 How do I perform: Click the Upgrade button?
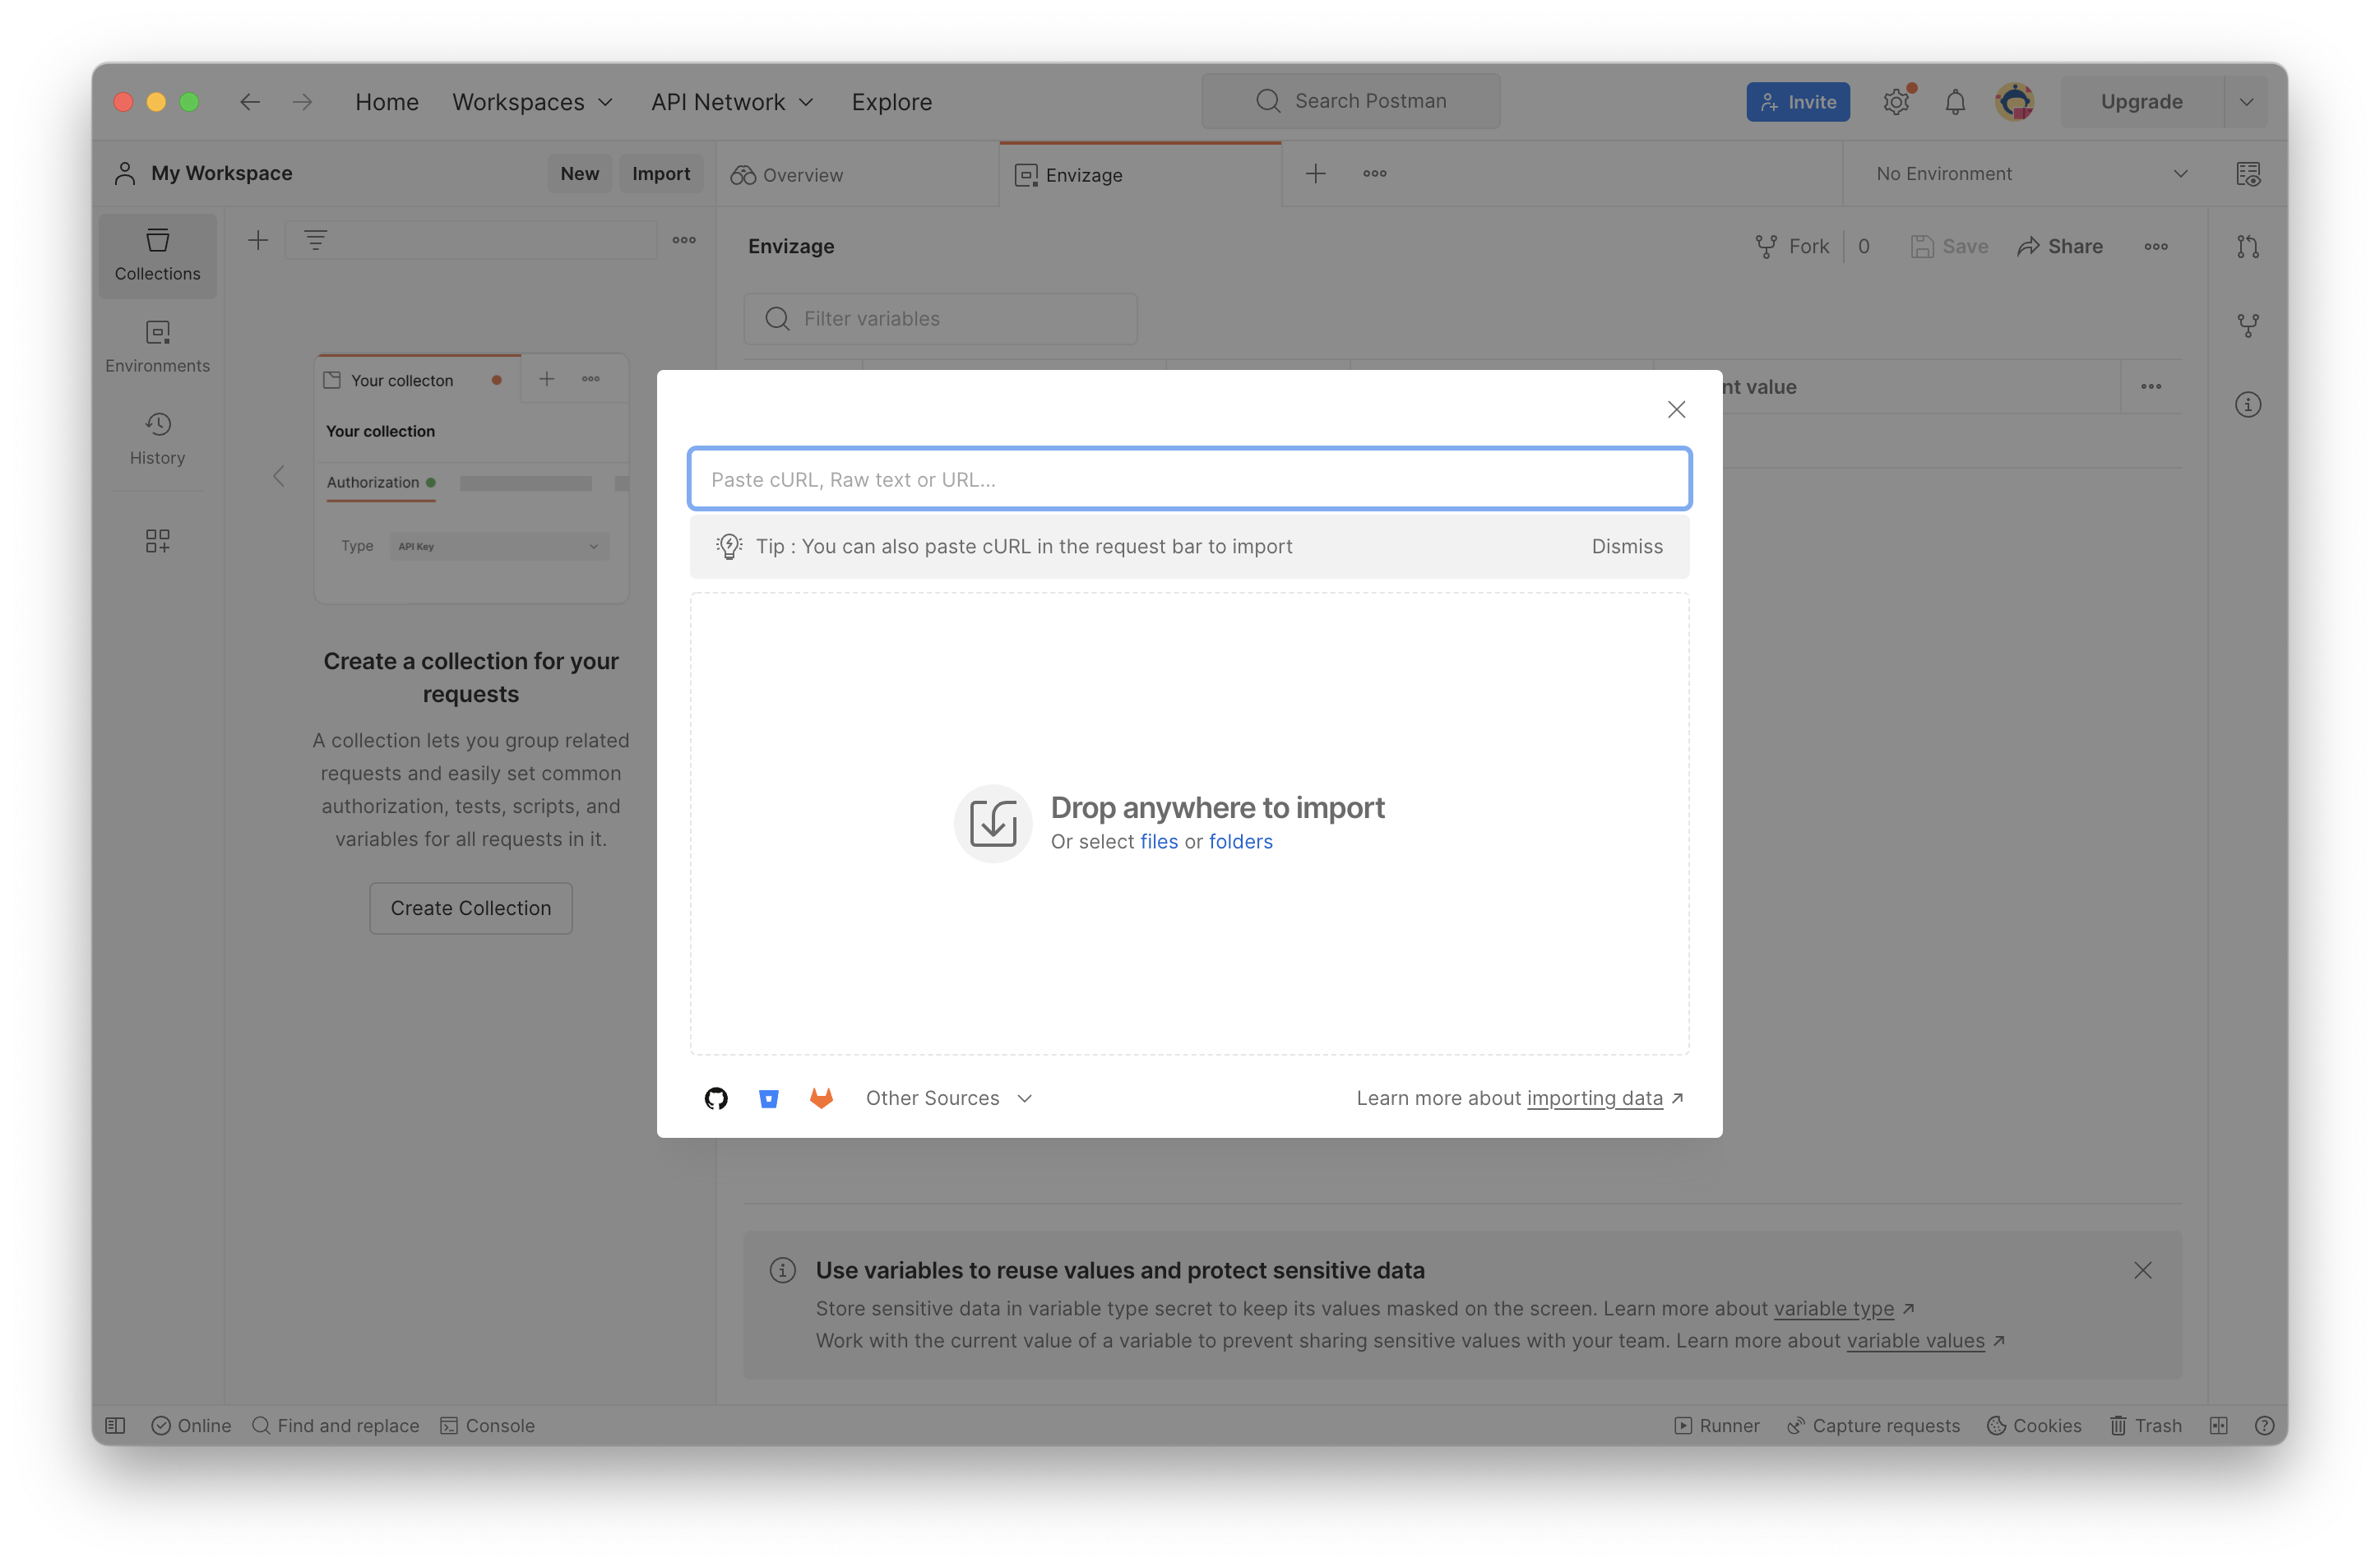pos(2141,102)
